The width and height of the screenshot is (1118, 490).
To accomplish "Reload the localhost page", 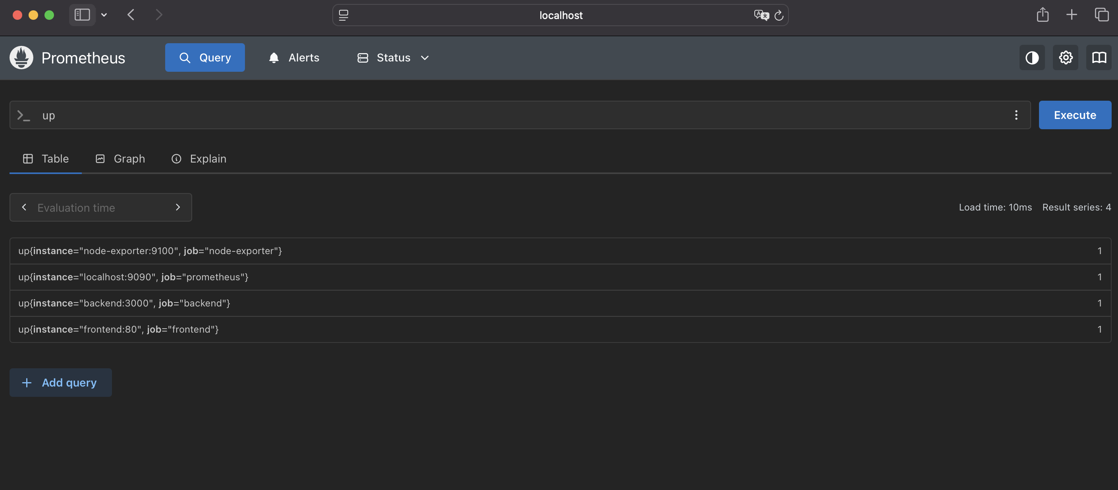I will 779,15.
